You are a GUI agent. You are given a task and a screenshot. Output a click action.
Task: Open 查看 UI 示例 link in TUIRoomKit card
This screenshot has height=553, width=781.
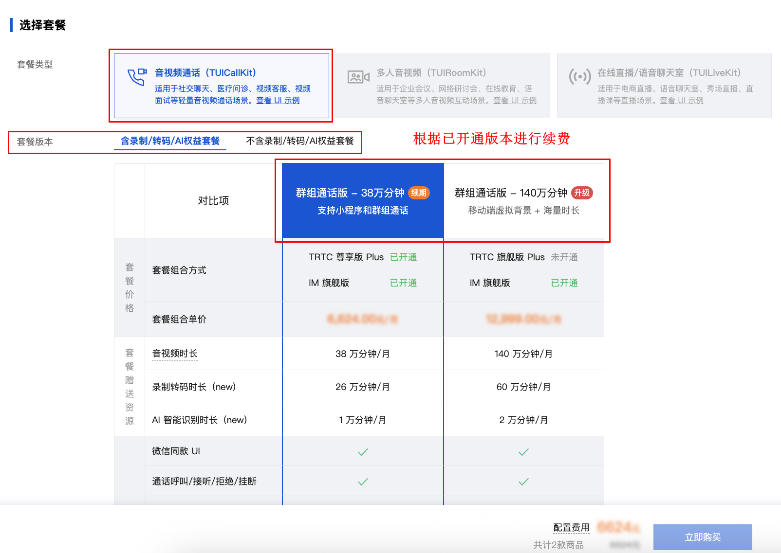coord(515,100)
